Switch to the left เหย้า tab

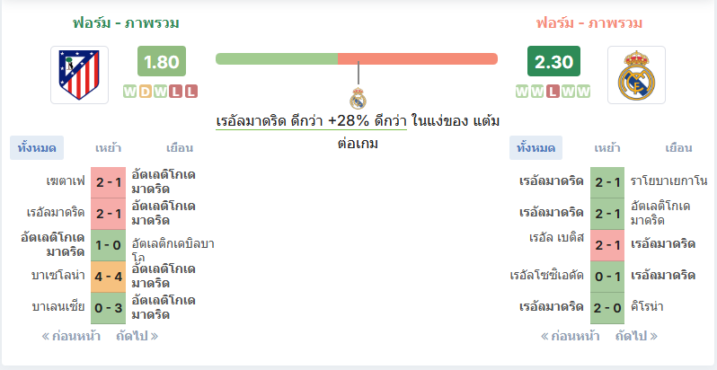pos(108,148)
